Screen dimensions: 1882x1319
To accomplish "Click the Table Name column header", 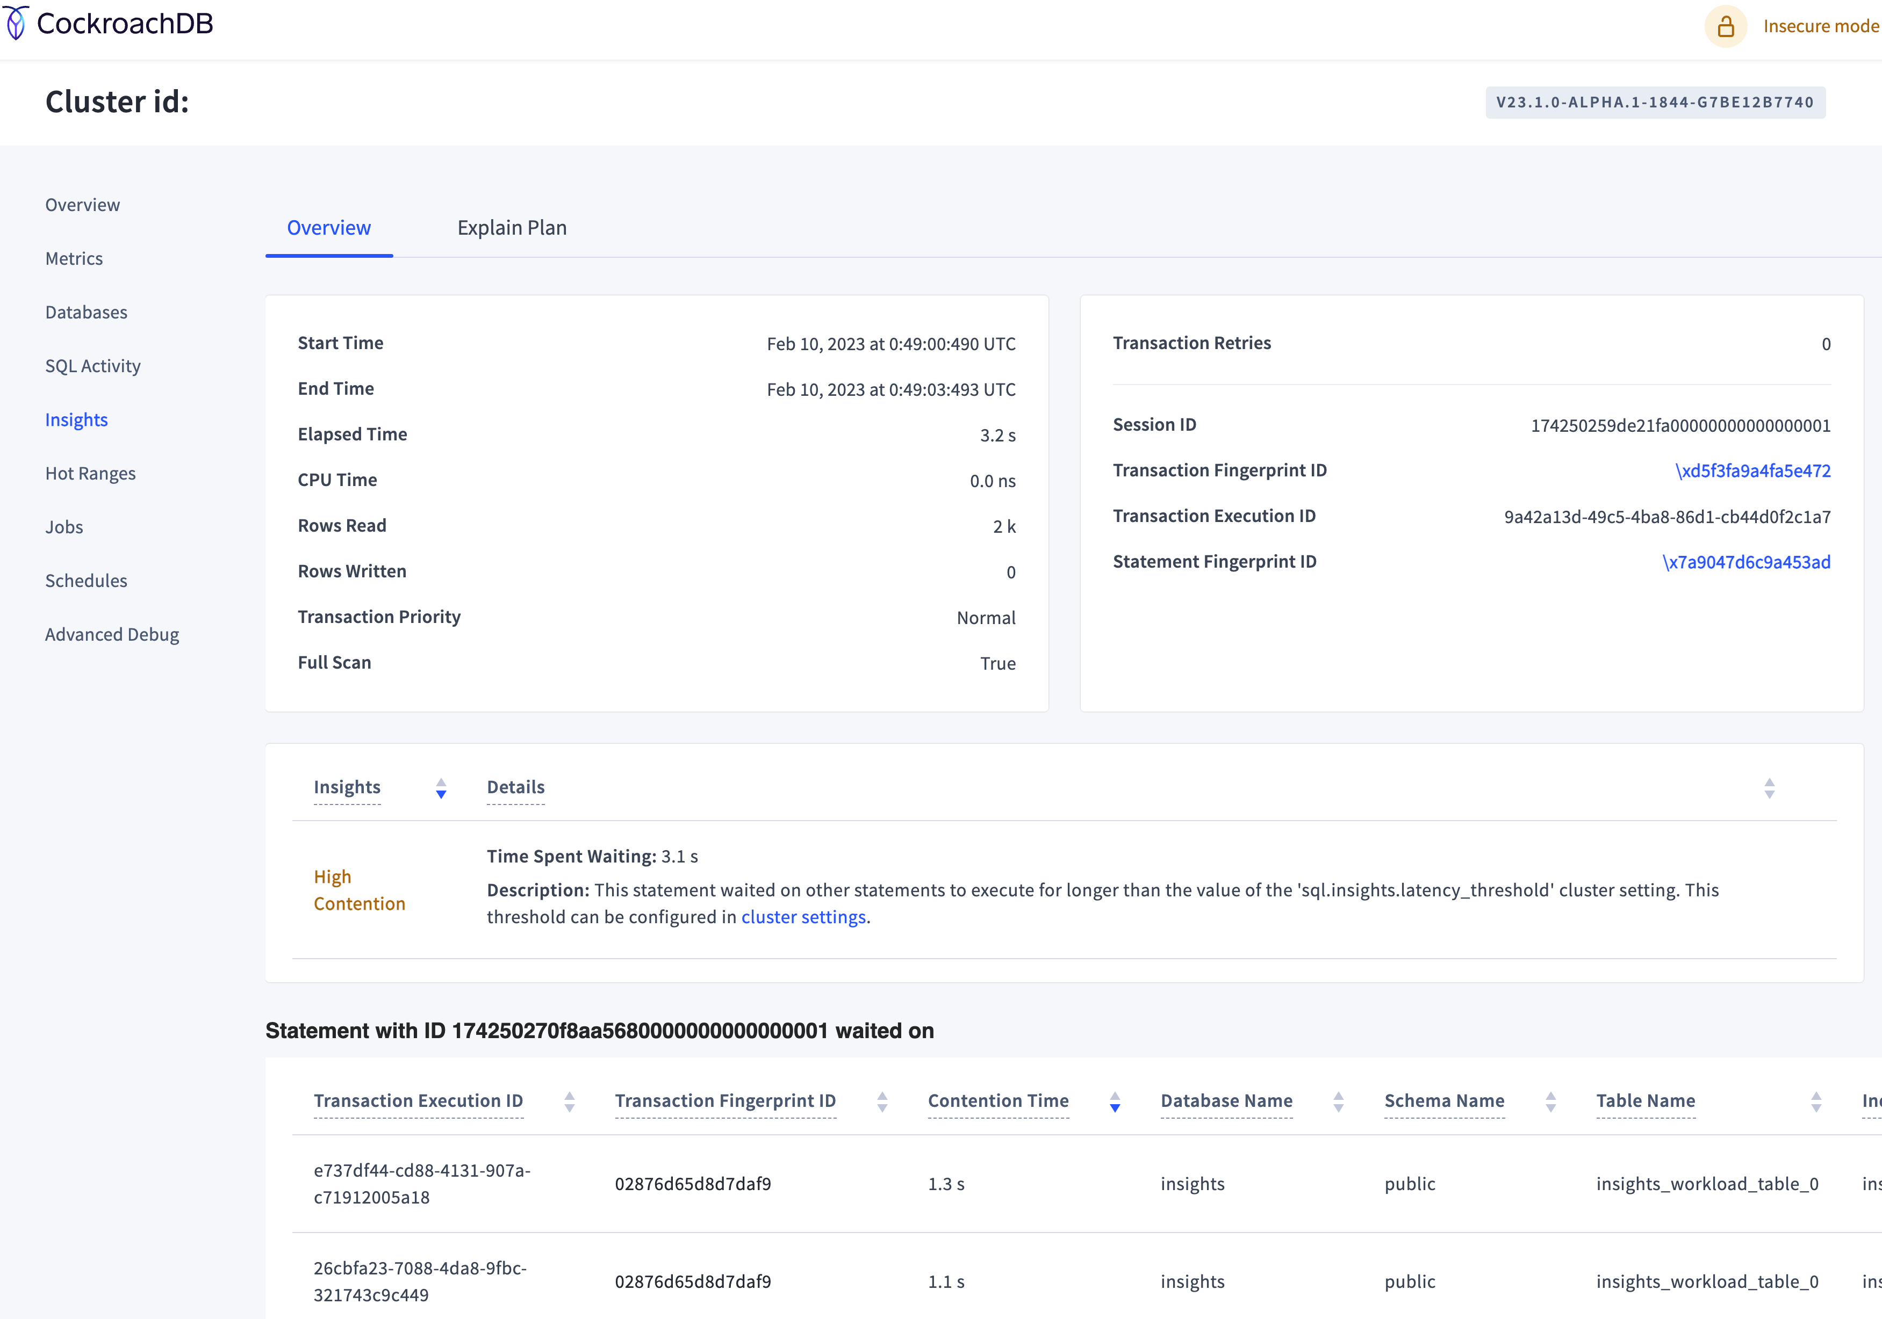I will (x=1646, y=1101).
